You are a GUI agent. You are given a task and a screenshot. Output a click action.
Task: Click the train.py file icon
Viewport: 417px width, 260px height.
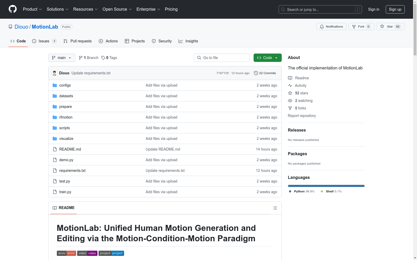point(55,192)
